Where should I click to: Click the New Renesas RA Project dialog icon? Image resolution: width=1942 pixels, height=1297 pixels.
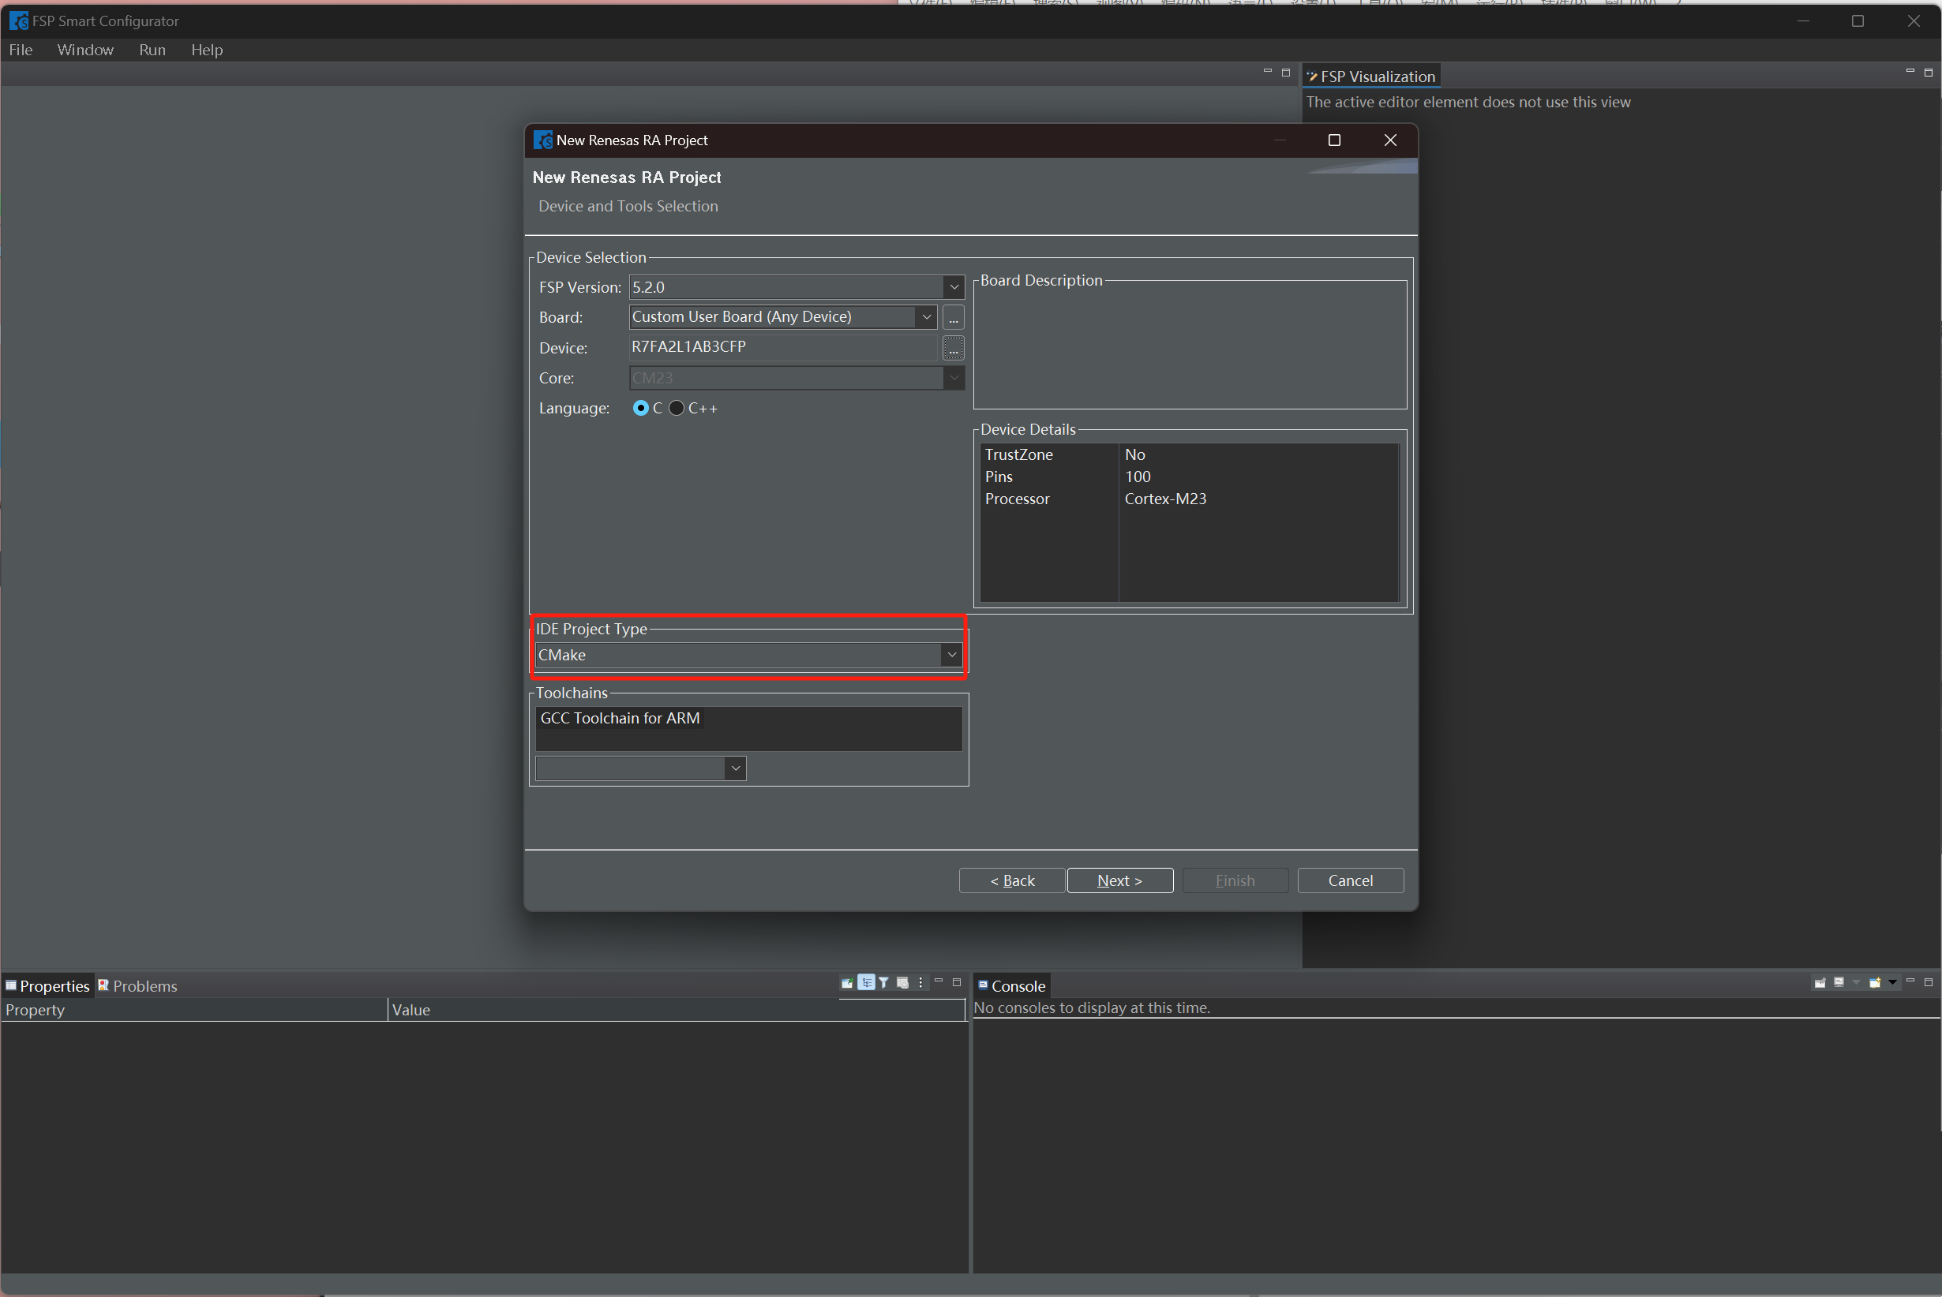click(x=543, y=140)
